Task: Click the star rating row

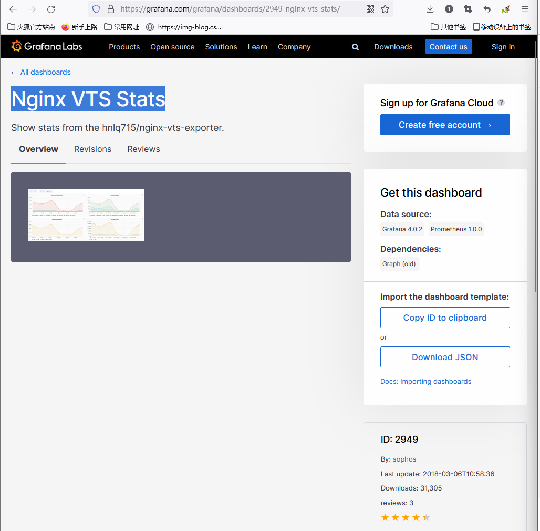Action: tap(406, 517)
